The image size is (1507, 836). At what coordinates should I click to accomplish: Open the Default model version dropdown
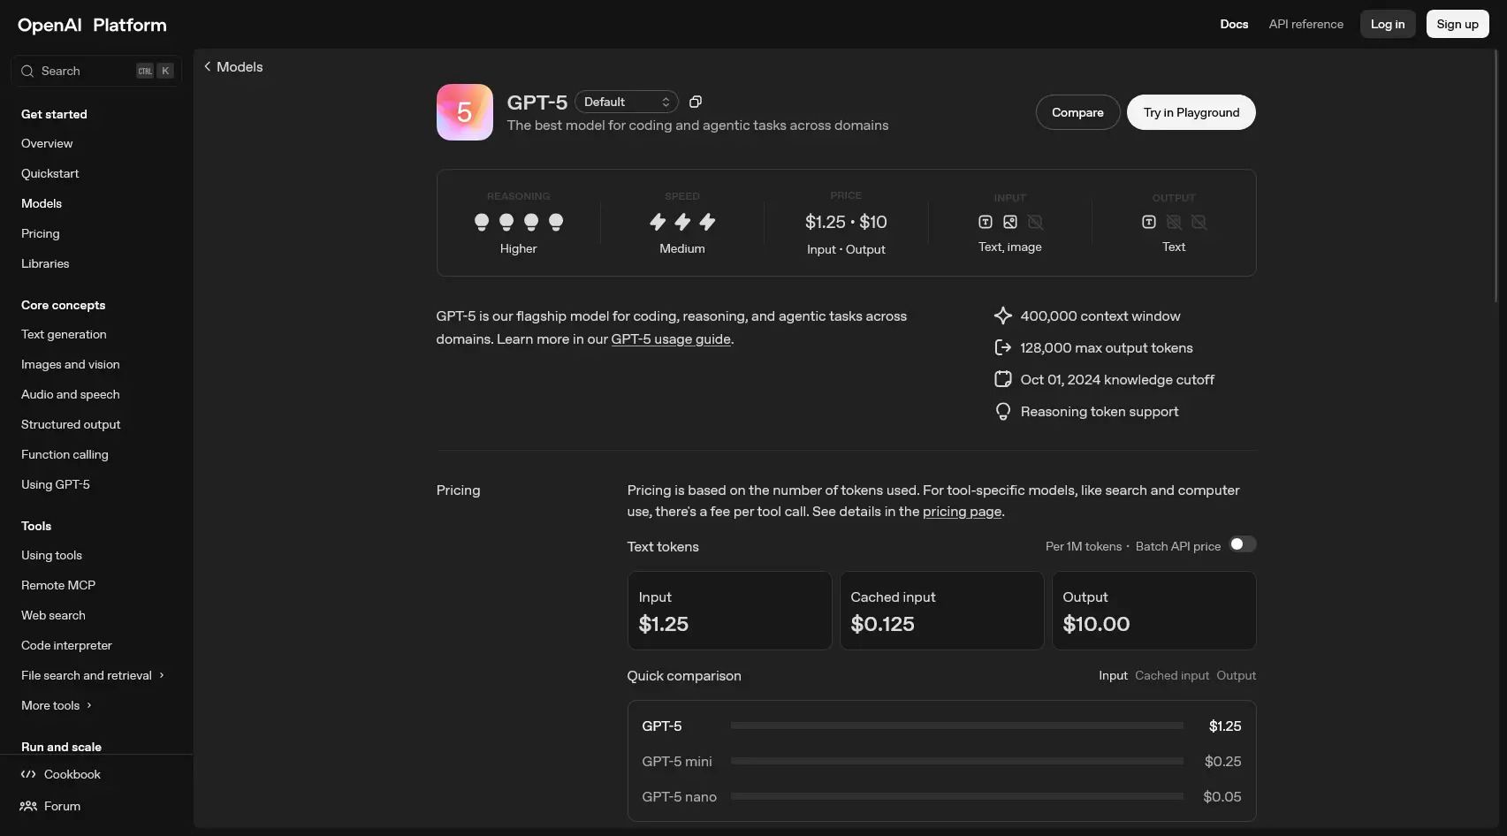click(626, 101)
